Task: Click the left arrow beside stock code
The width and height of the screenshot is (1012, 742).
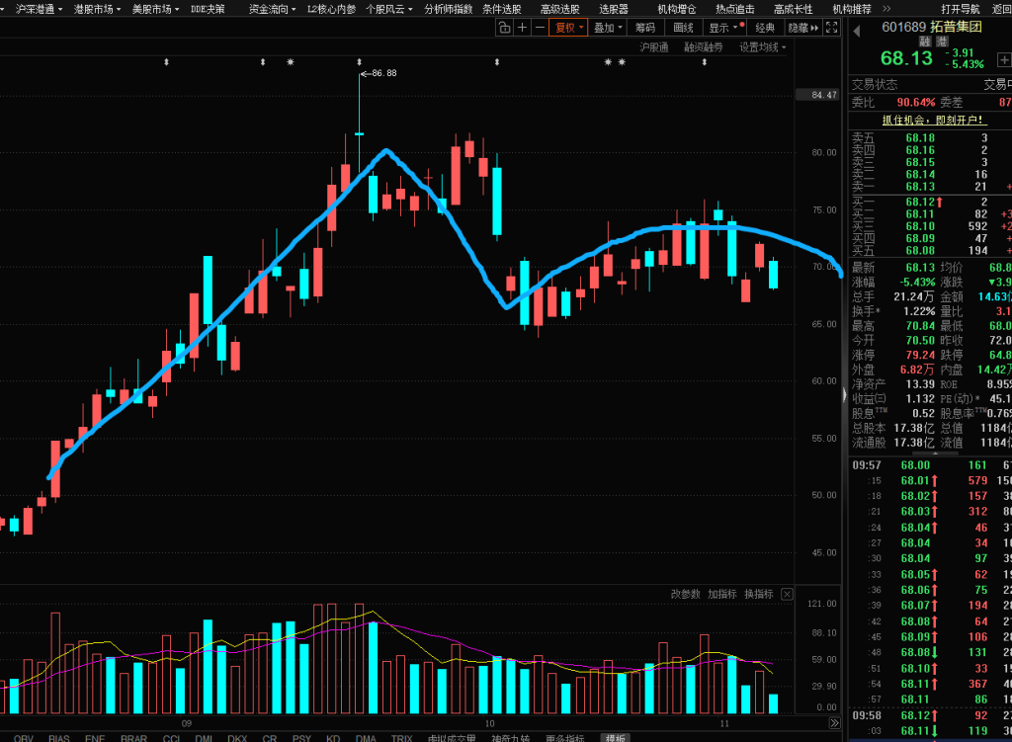Action: tap(856, 28)
